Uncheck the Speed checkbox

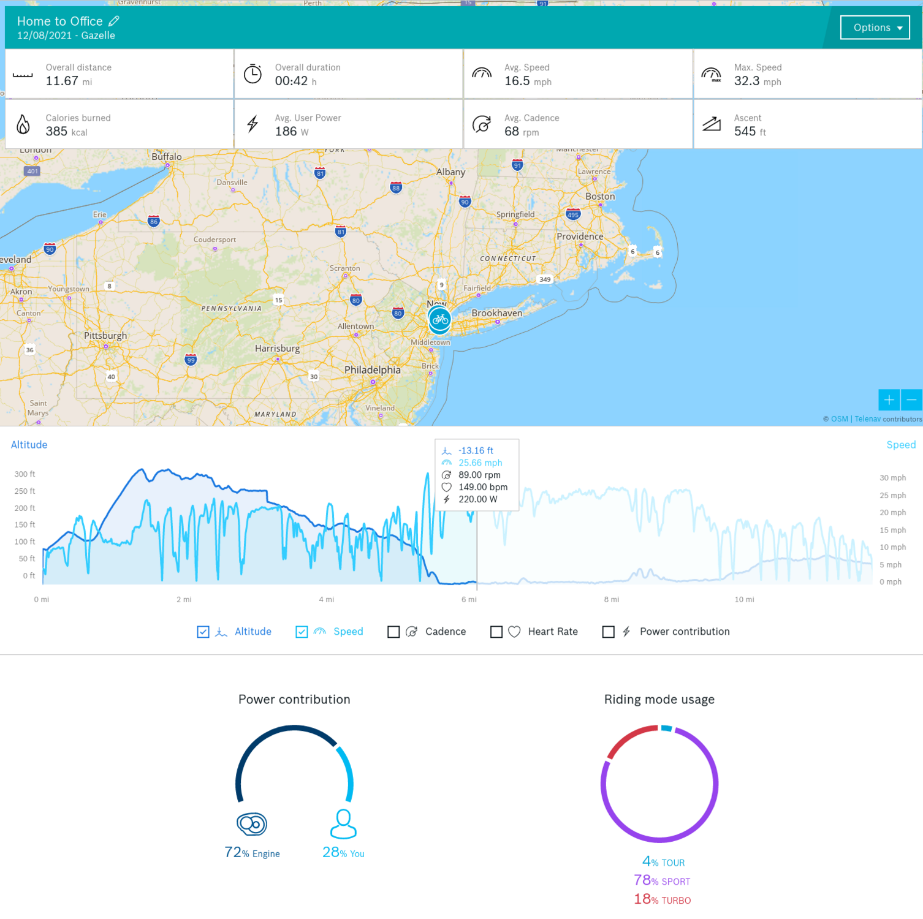[x=302, y=632]
